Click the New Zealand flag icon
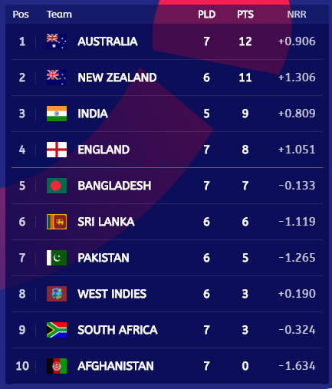The height and width of the screenshot is (389, 332). pyautogui.click(x=57, y=77)
